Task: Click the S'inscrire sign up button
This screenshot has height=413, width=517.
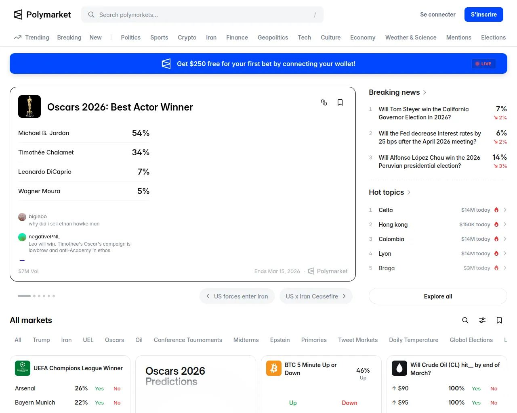Action: [x=483, y=15]
